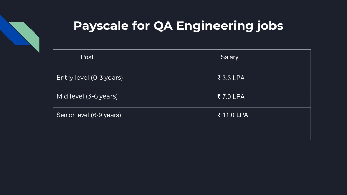Screen dimensions: 347x195
Task: Select the 'Post' header cell
Action: pos(122,60)
